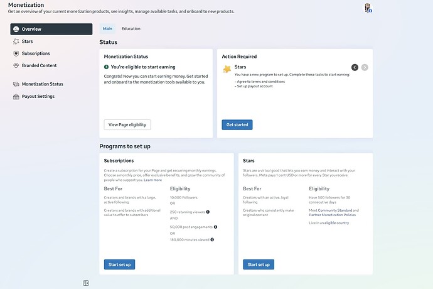Viewport: 433px width, 289px height.
Task: Start set up for Subscriptions
Action: point(120,264)
